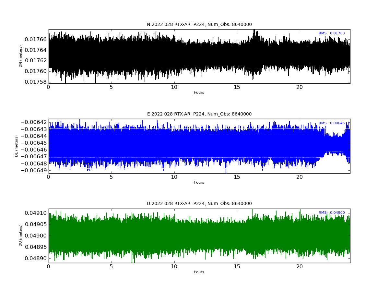Click the x-axis tick '20' of the U plot
The height and width of the screenshot is (292, 389).
[300, 267]
